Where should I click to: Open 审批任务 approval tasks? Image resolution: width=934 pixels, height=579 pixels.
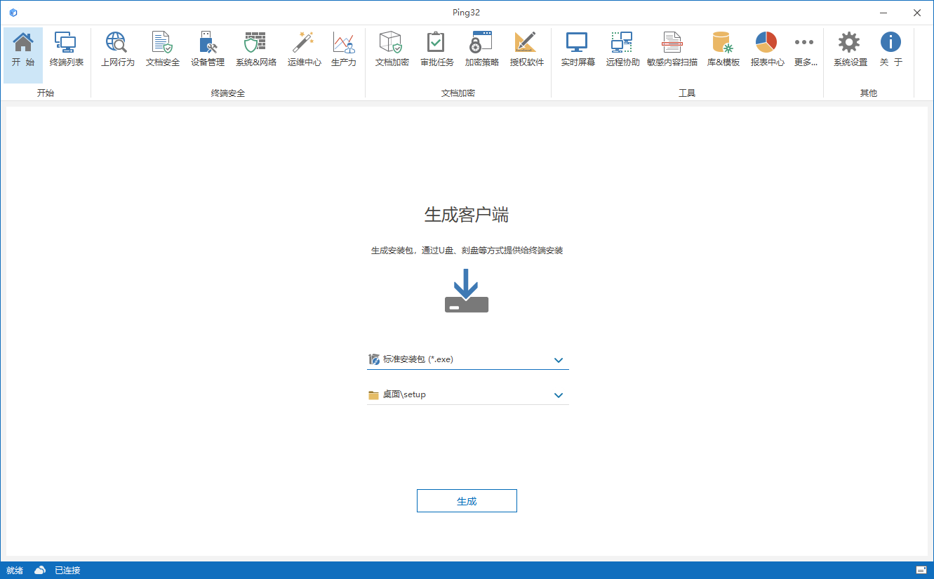click(436, 50)
